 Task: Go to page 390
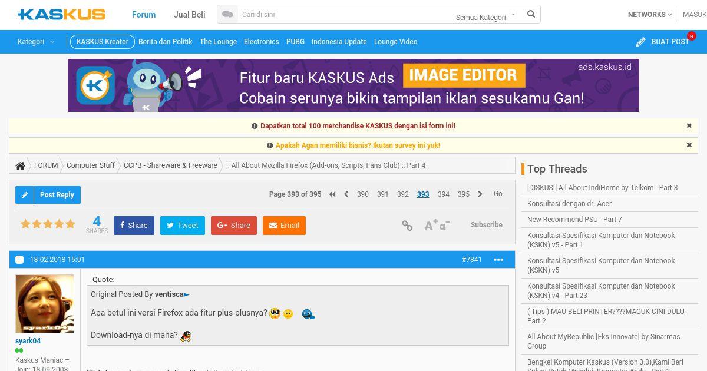(363, 194)
